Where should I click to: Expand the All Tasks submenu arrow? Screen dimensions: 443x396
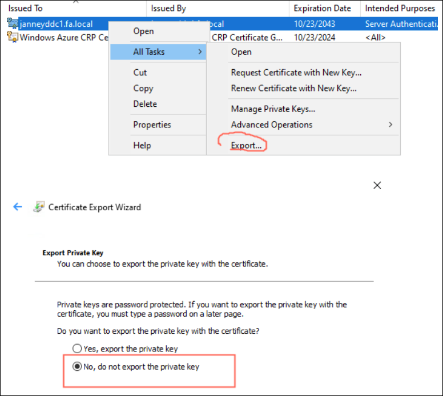[200, 52]
